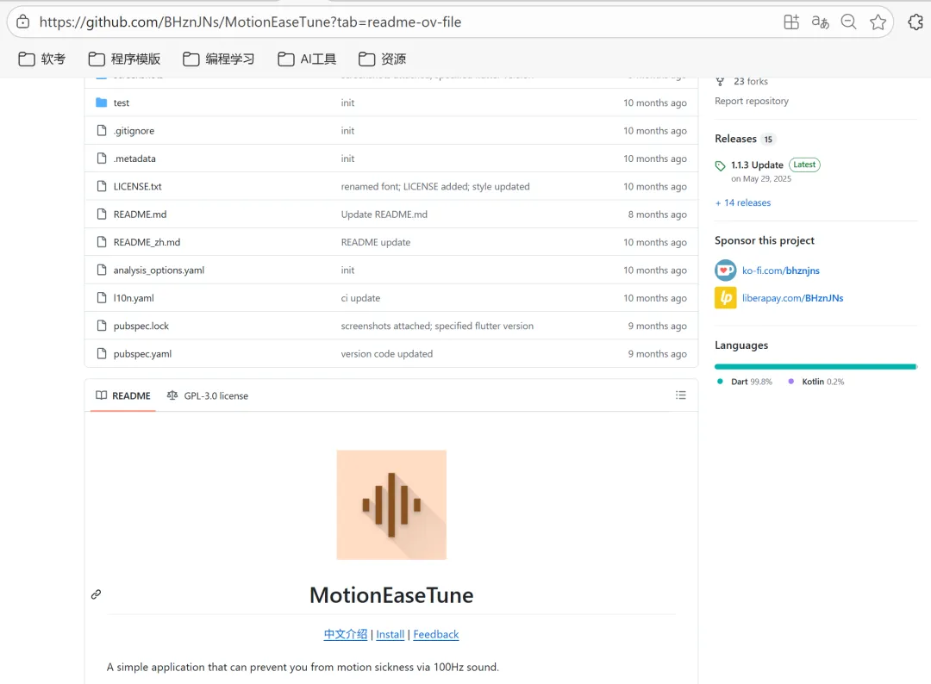The image size is (931, 684).
Task: Open the Releases heading link
Action: [735, 139]
